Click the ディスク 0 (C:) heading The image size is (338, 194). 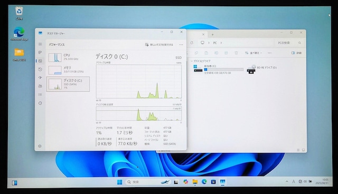pos(111,56)
